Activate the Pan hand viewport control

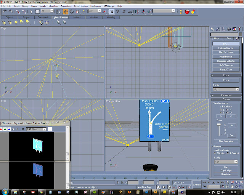pyautogui.click(x=232, y=187)
